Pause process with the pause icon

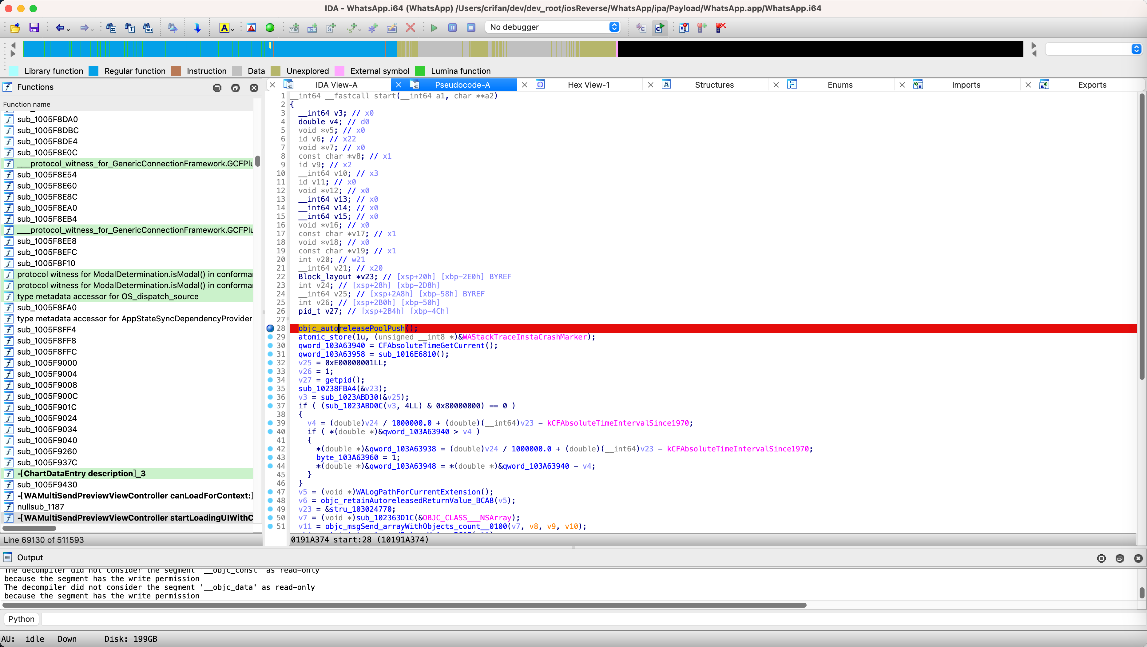coord(452,28)
